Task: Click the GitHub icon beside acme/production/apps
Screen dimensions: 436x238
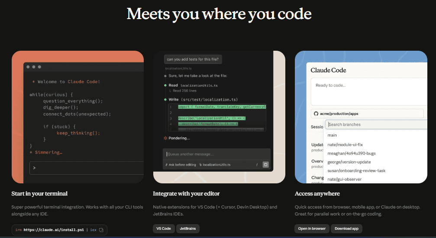Action: click(x=316, y=114)
